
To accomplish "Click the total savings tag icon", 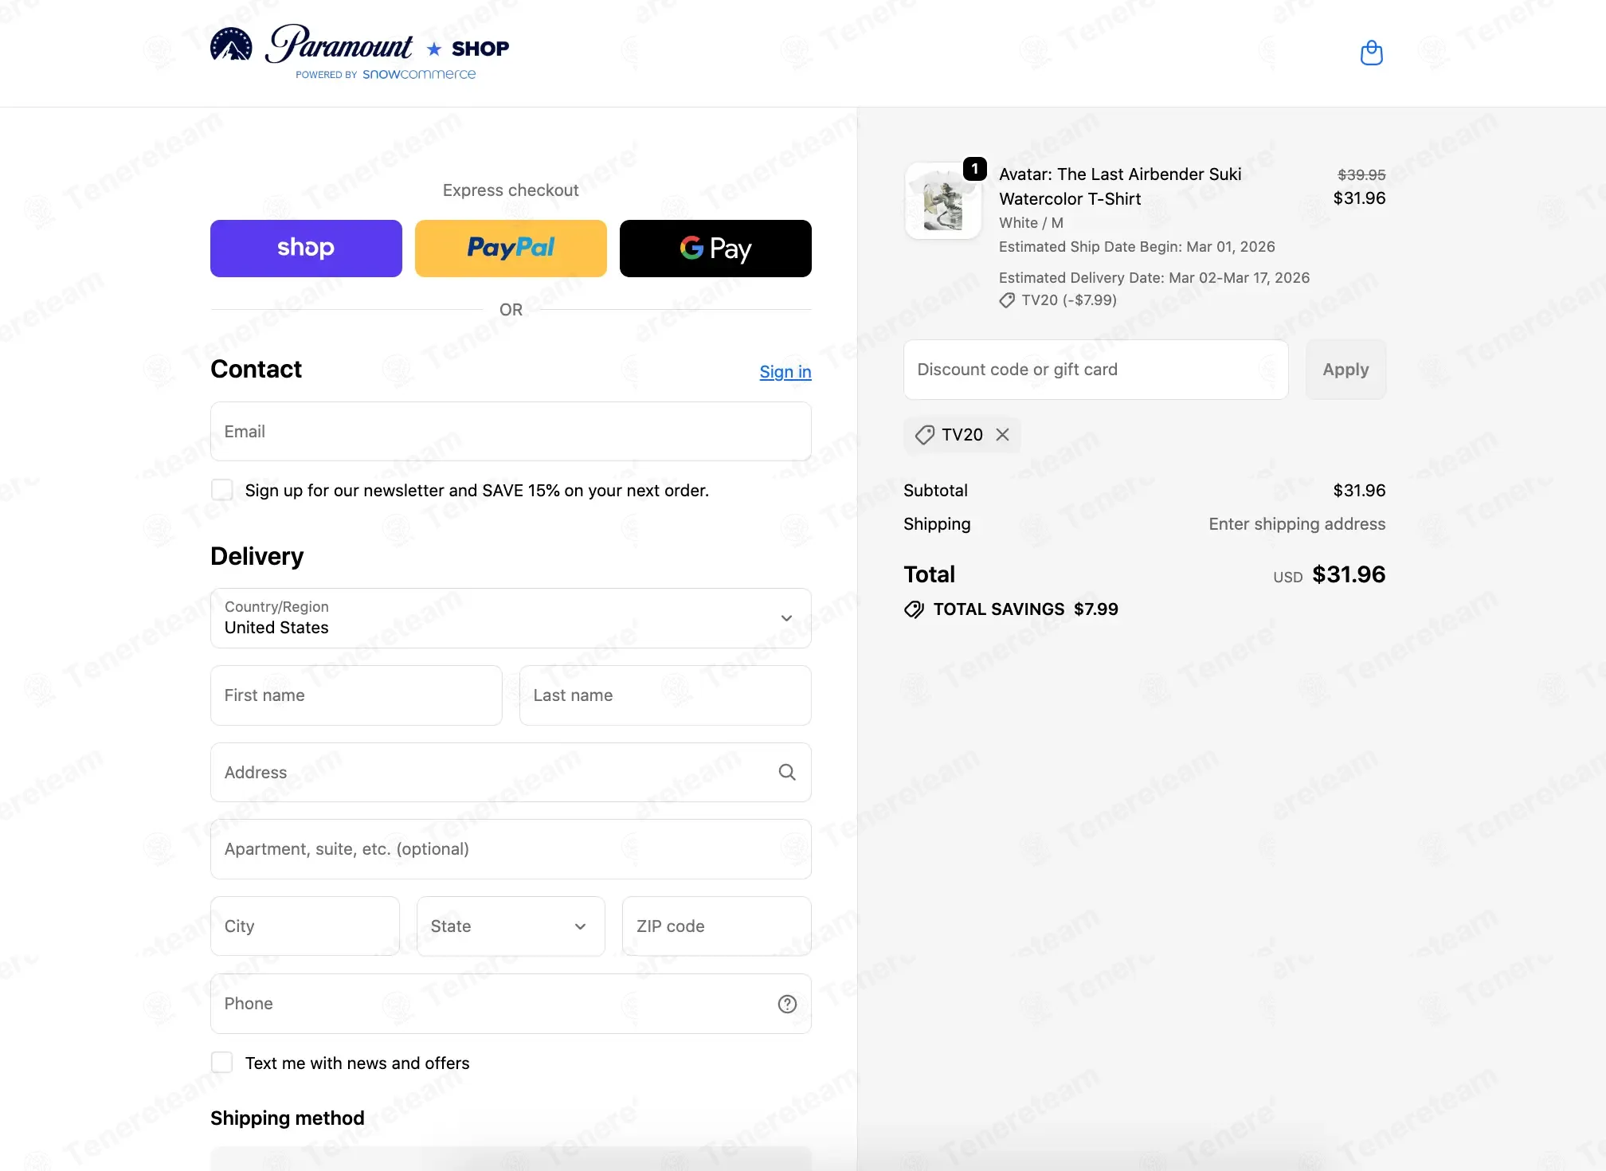I will 914,609.
